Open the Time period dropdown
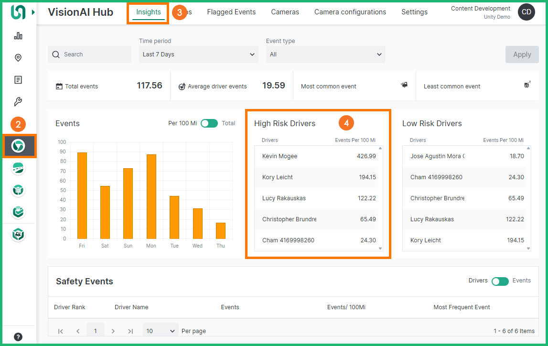Screen dimensions: 548x346 pyautogui.click(x=199, y=54)
